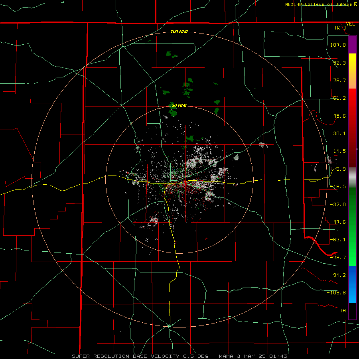This screenshot has height=359, width=359.
Task: Click the Super-Resolution Base Velocity caption
Action: click(179, 356)
